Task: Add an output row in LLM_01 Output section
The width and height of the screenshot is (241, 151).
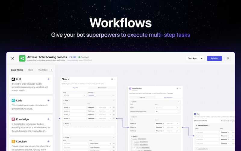Action: (114, 138)
